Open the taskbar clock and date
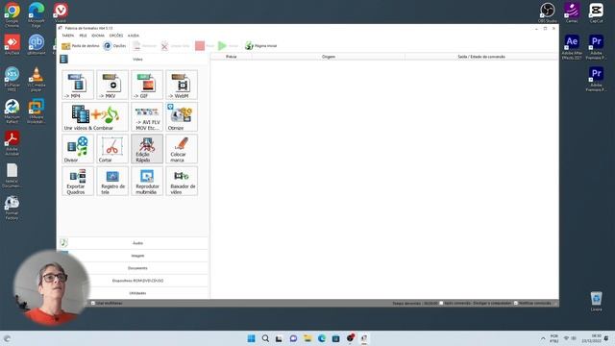This screenshot has width=615, height=346. [x=591, y=338]
